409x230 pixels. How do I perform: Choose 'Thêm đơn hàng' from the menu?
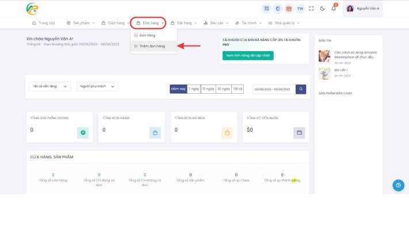tap(152, 46)
